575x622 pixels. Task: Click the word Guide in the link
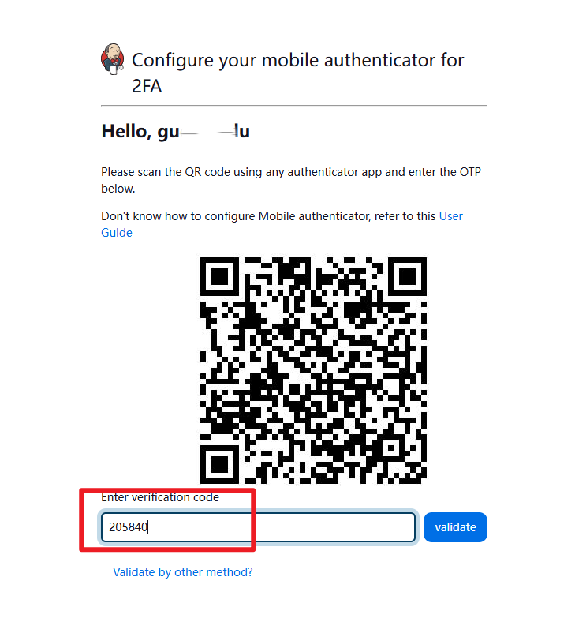pyautogui.click(x=117, y=233)
